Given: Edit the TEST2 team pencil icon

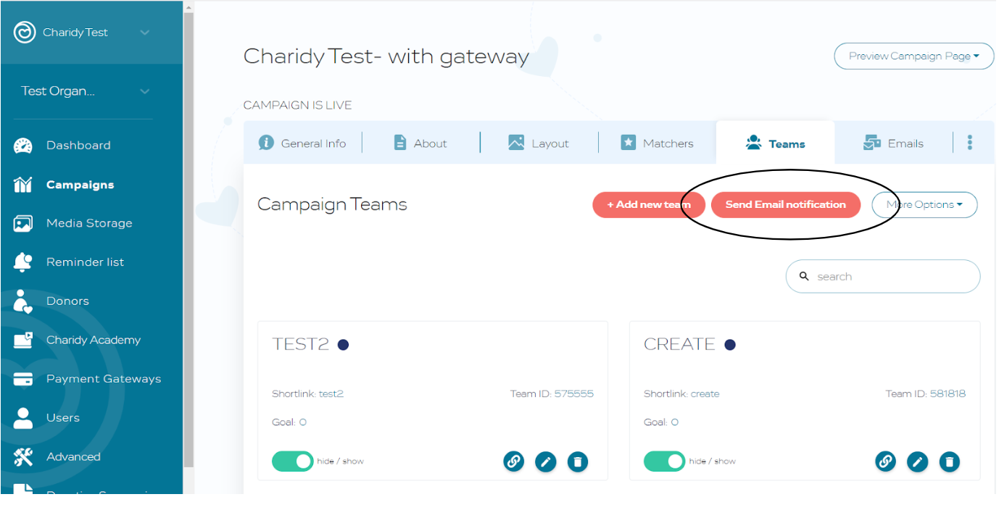Looking at the screenshot, I should point(546,461).
